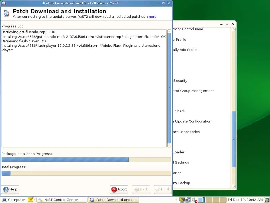This screenshot has width=270, height=203.
Task: Select Patch Download taskbar window button
Action: (113, 200)
